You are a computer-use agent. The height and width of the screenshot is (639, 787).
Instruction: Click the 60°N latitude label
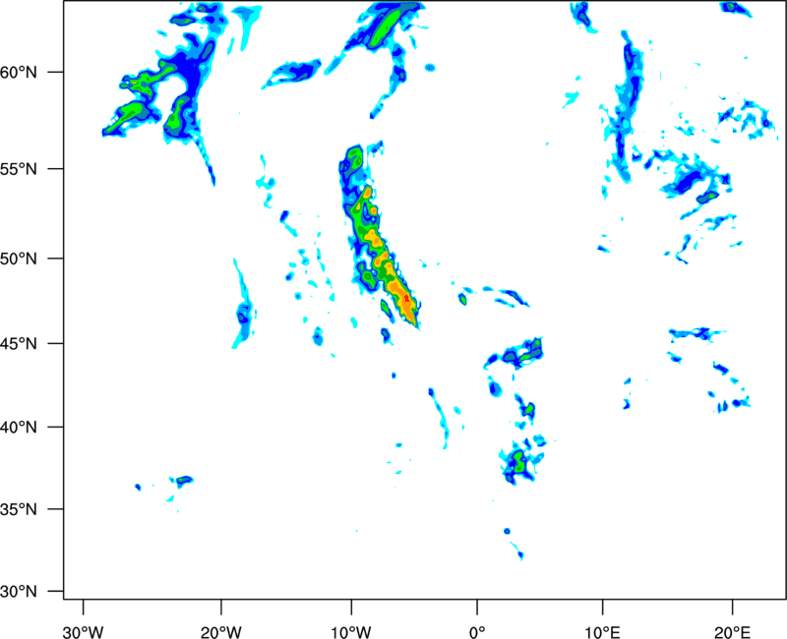tap(19, 72)
